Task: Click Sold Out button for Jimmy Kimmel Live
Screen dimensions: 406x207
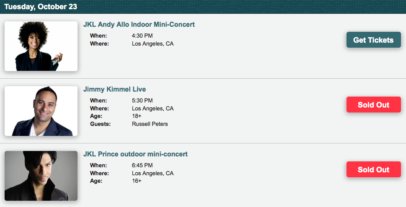Action: [373, 105]
